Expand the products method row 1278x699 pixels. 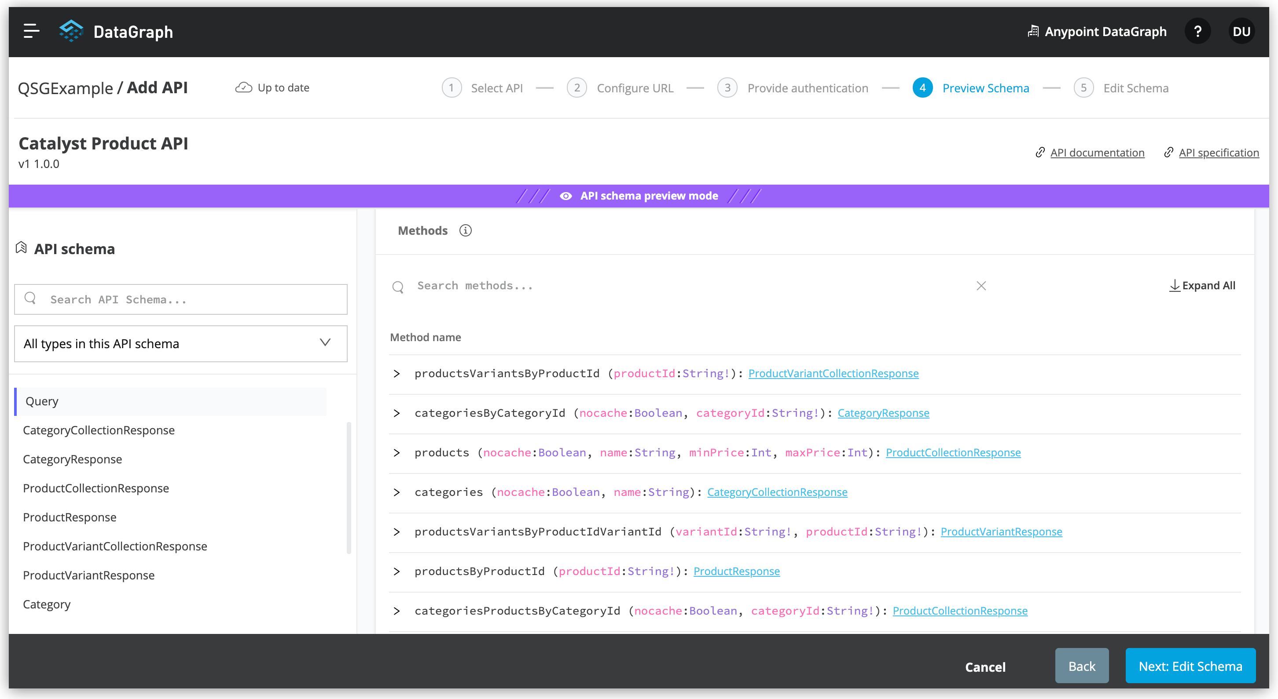[x=398, y=452]
